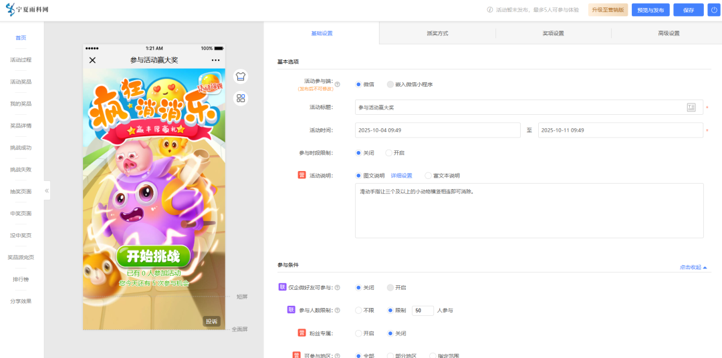Open 挑战失败 page in sidebar
This screenshot has height=358, width=722.
pyautogui.click(x=21, y=170)
